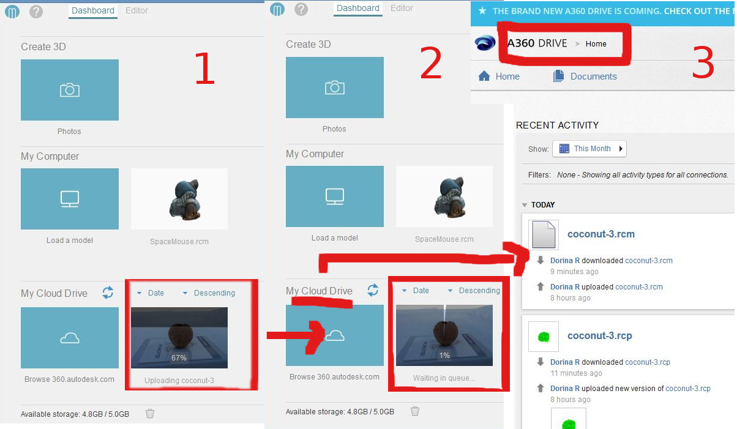Viewport: 737px width, 429px height.
Task: Click the upload arrow beside 'uploaded coconut-3.rcm'
Action: click(x=541, y=287)
